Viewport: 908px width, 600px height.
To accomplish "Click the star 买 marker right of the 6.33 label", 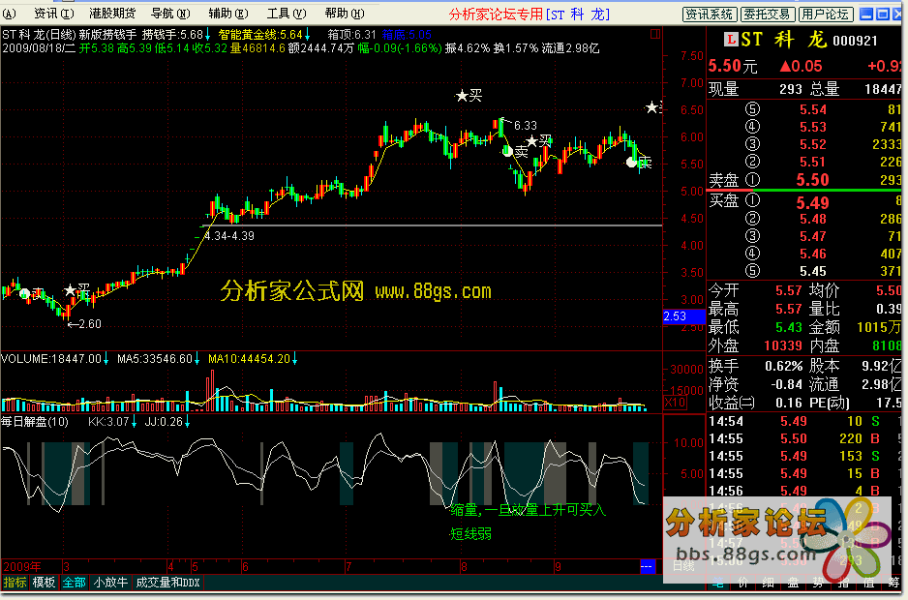I will tap(539, 140).
